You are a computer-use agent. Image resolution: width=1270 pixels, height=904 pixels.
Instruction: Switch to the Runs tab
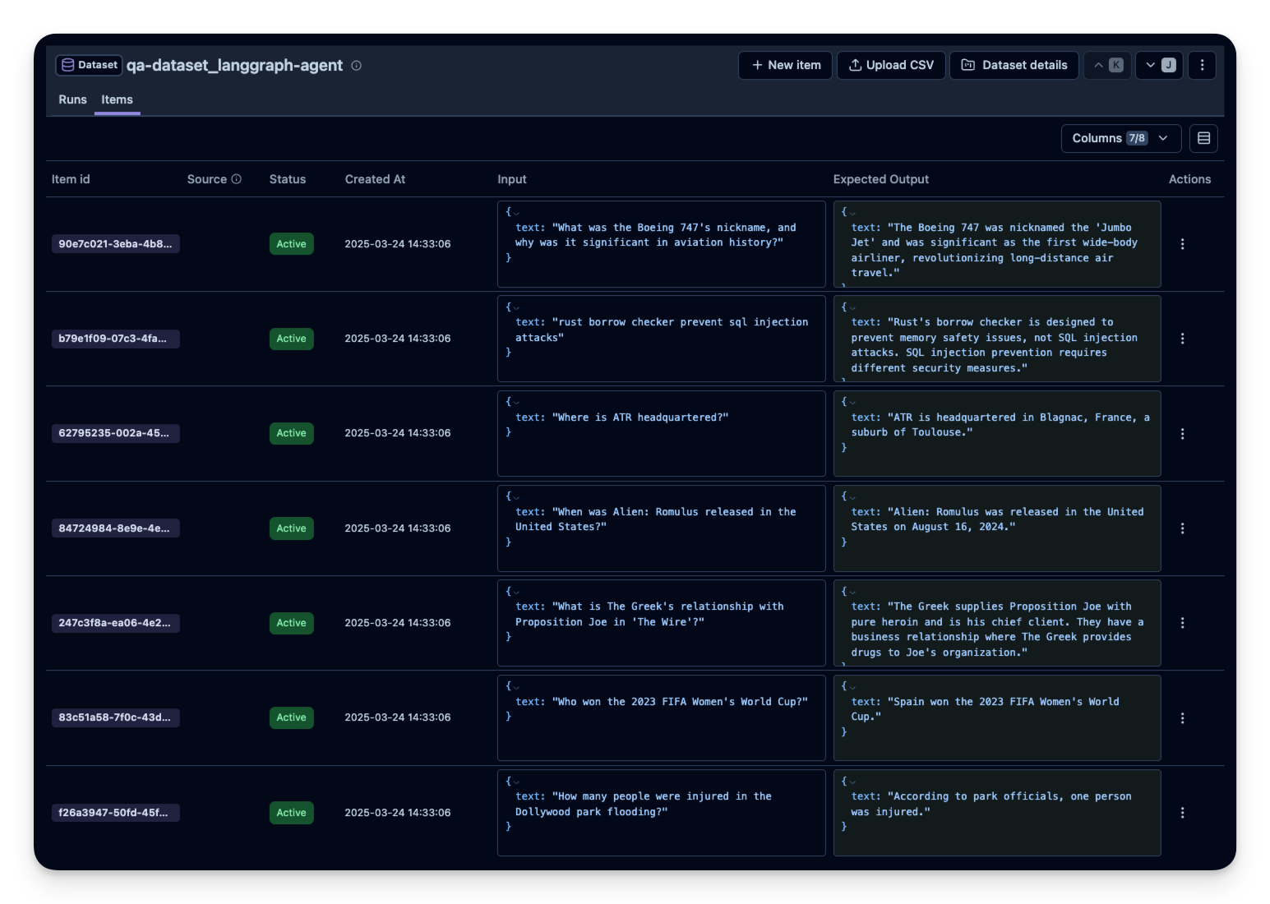(72, 99)
